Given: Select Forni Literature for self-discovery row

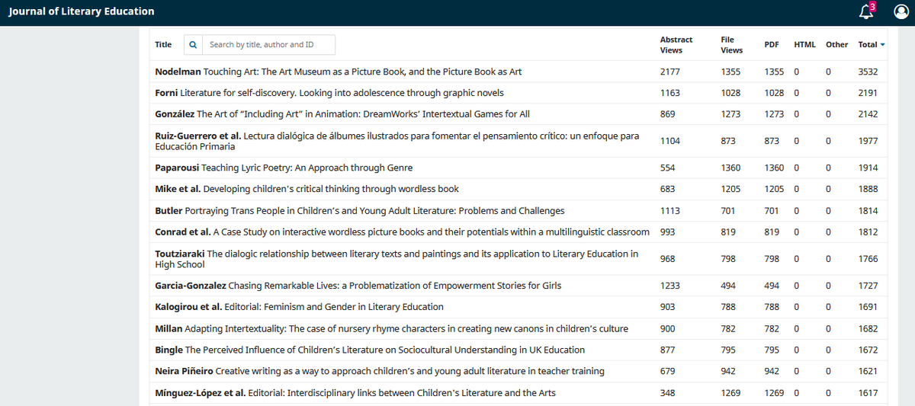Looking at the screenshot, I should click(x=518, y=93).
